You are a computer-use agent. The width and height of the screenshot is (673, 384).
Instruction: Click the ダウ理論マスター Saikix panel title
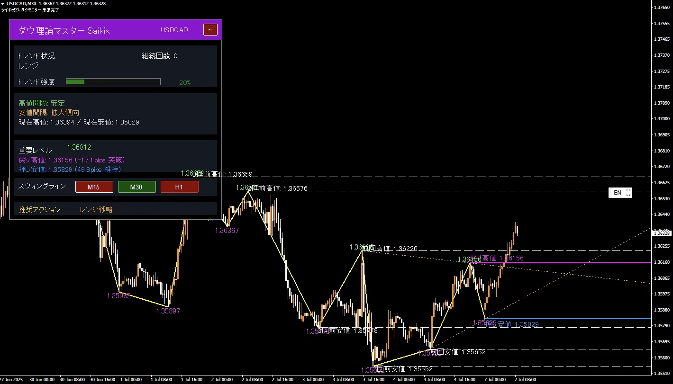[64, 31]
